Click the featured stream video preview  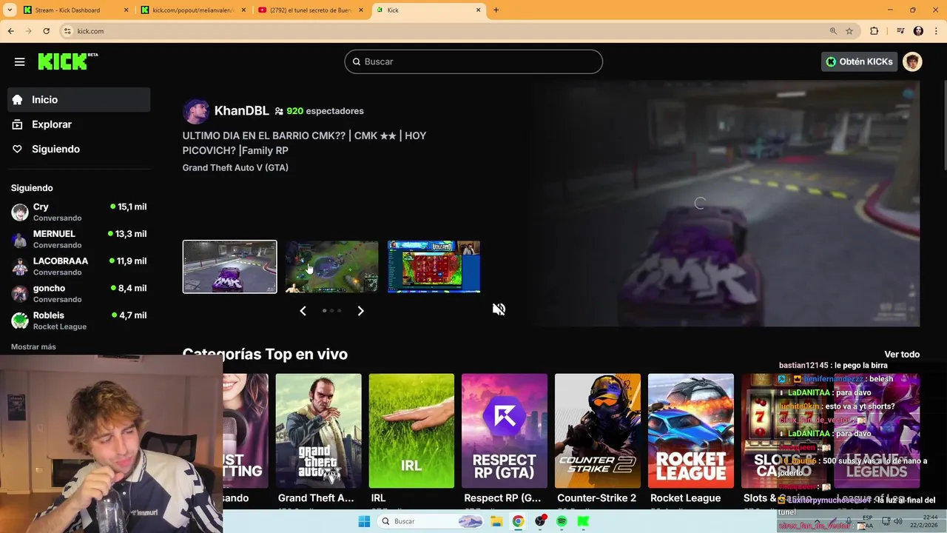(x=725, y=204)
